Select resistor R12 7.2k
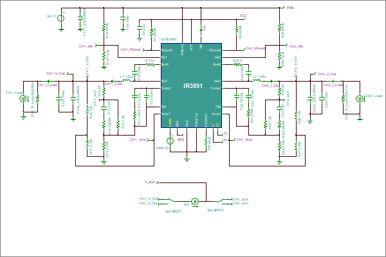 point(118,124)
